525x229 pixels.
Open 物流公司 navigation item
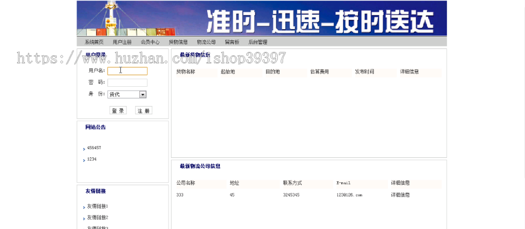206,42
